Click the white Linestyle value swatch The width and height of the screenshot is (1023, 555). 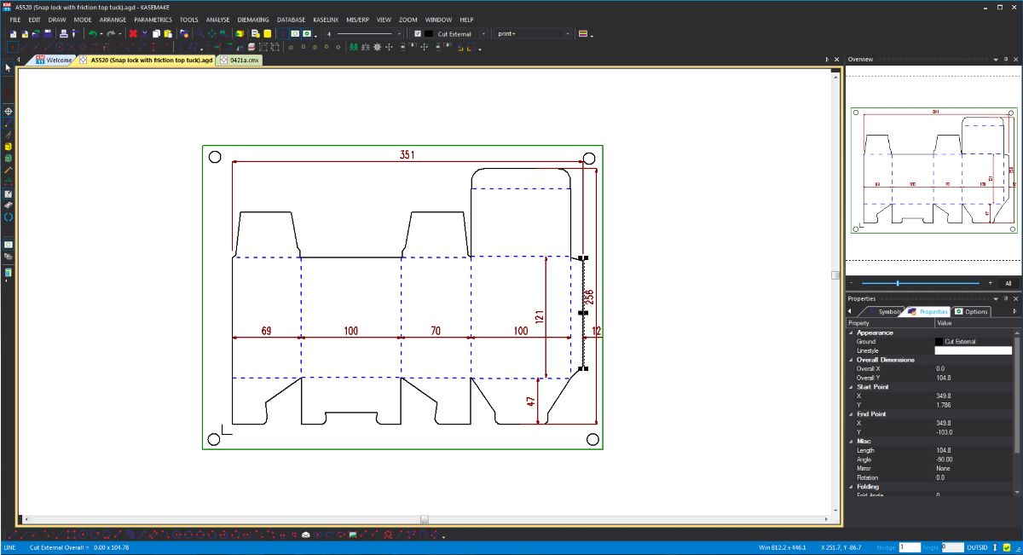pos(973,350)
